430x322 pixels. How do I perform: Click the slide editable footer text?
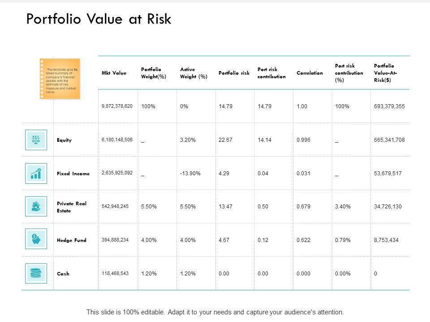(215, 312)
